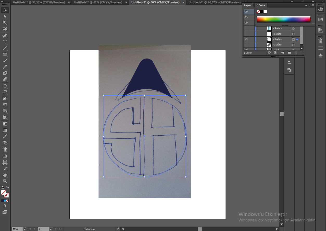Screen dimensions: 326x231
Task: Select the Blob Brush tool
Action: (5, 73)
